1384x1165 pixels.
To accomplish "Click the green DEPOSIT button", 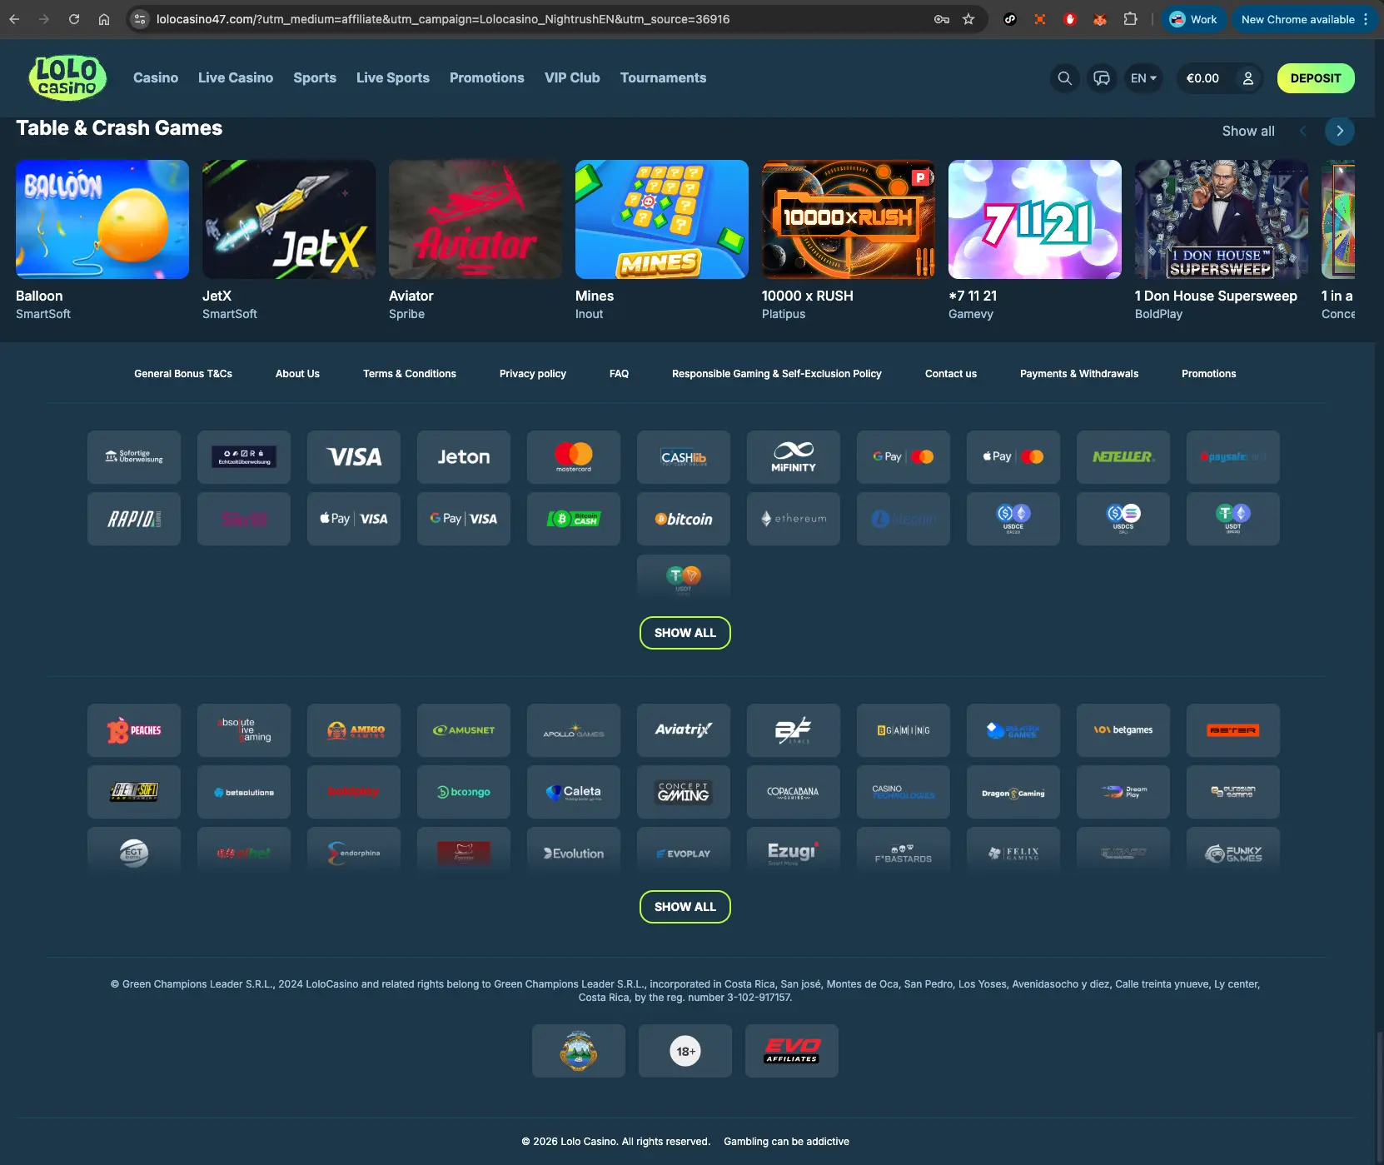I will pyautogui.click(x=1316, y=78).
